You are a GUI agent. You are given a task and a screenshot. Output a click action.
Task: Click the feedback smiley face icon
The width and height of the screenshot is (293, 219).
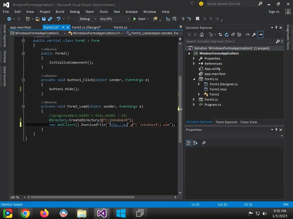point(201,4)
